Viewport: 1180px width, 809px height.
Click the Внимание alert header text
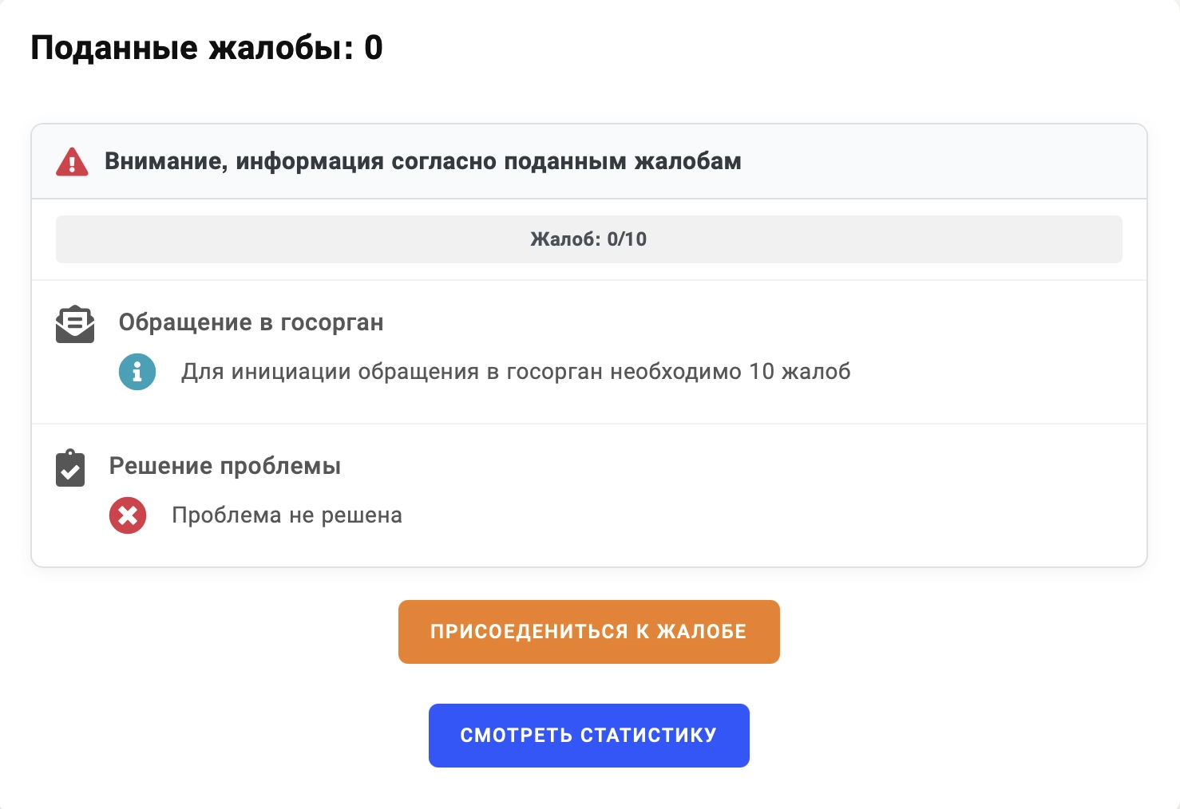click(x=422, y=161)
